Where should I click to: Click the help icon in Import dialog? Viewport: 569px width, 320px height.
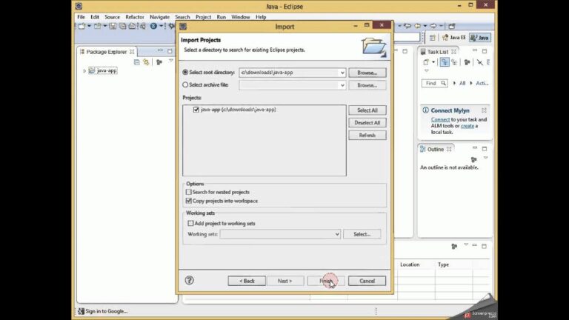189,281
